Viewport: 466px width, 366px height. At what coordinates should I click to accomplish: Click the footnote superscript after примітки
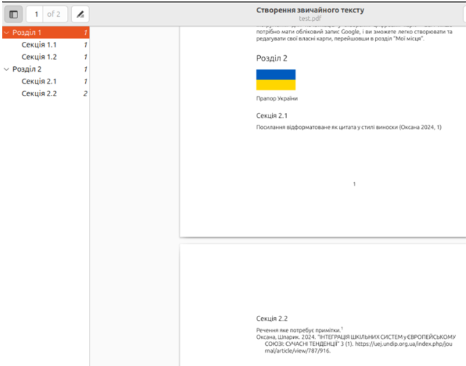(342, 327)
